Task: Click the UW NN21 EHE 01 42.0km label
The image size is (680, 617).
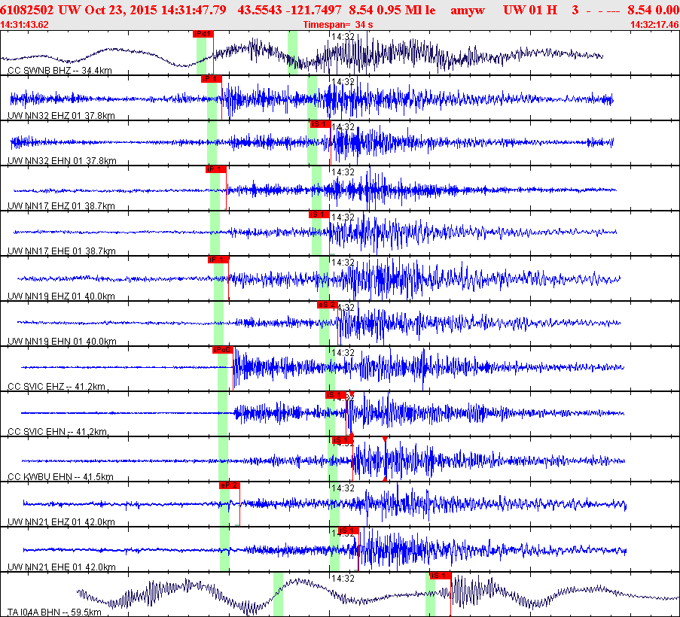Action: (62, 567)
